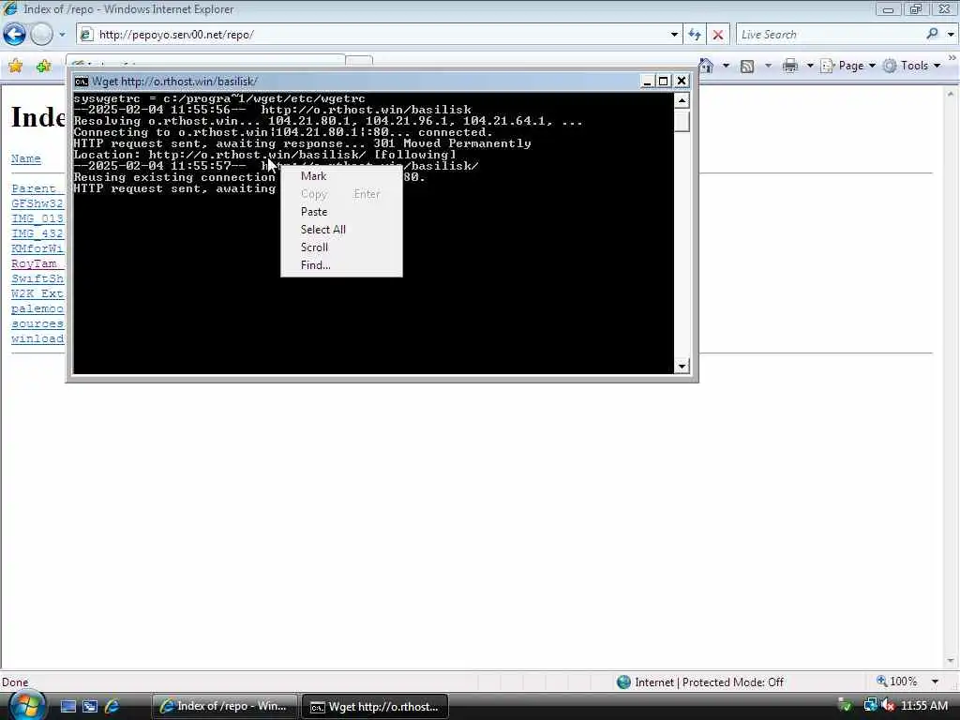Open the W2K_Ext link
The height and width of the screenshot is (720, 960).
[37, 293]
